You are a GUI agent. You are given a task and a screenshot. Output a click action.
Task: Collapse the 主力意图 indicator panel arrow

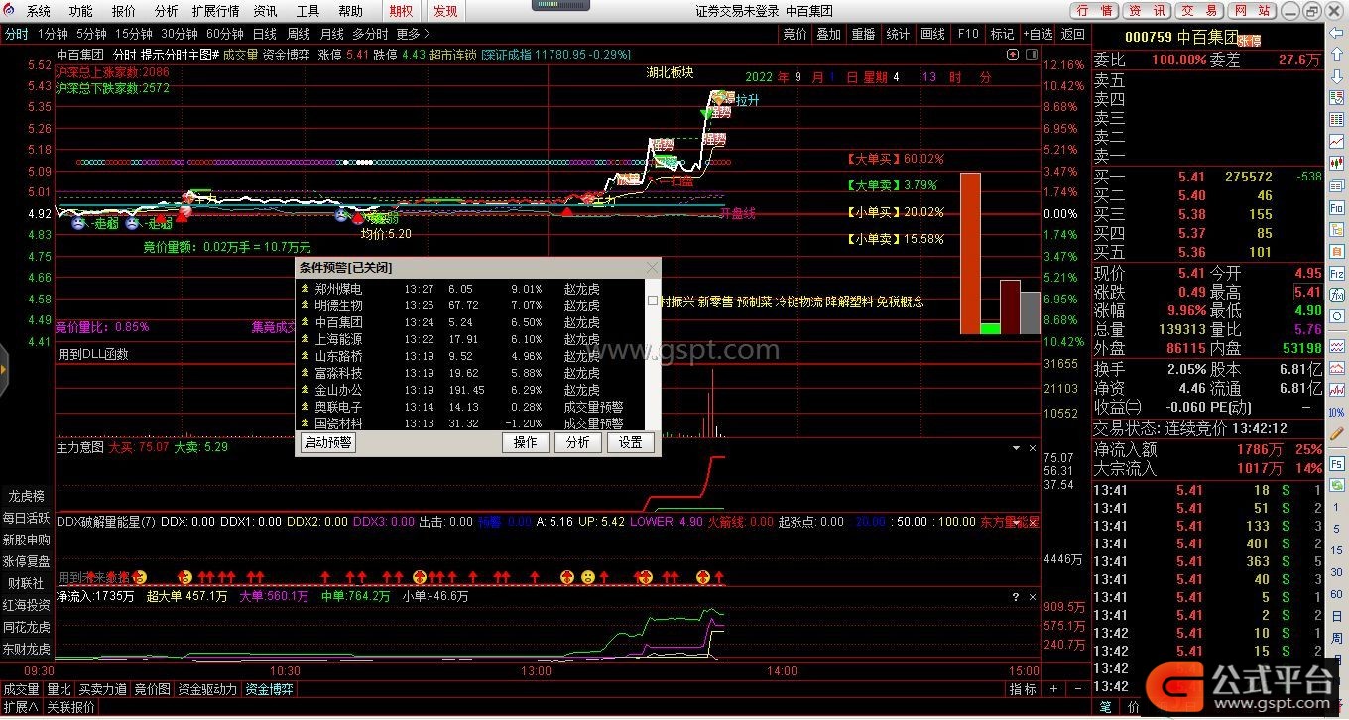pyautogui.click(x=1017, y=448)
